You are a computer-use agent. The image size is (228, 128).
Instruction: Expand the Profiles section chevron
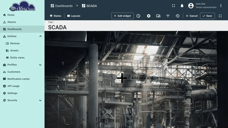40,65
